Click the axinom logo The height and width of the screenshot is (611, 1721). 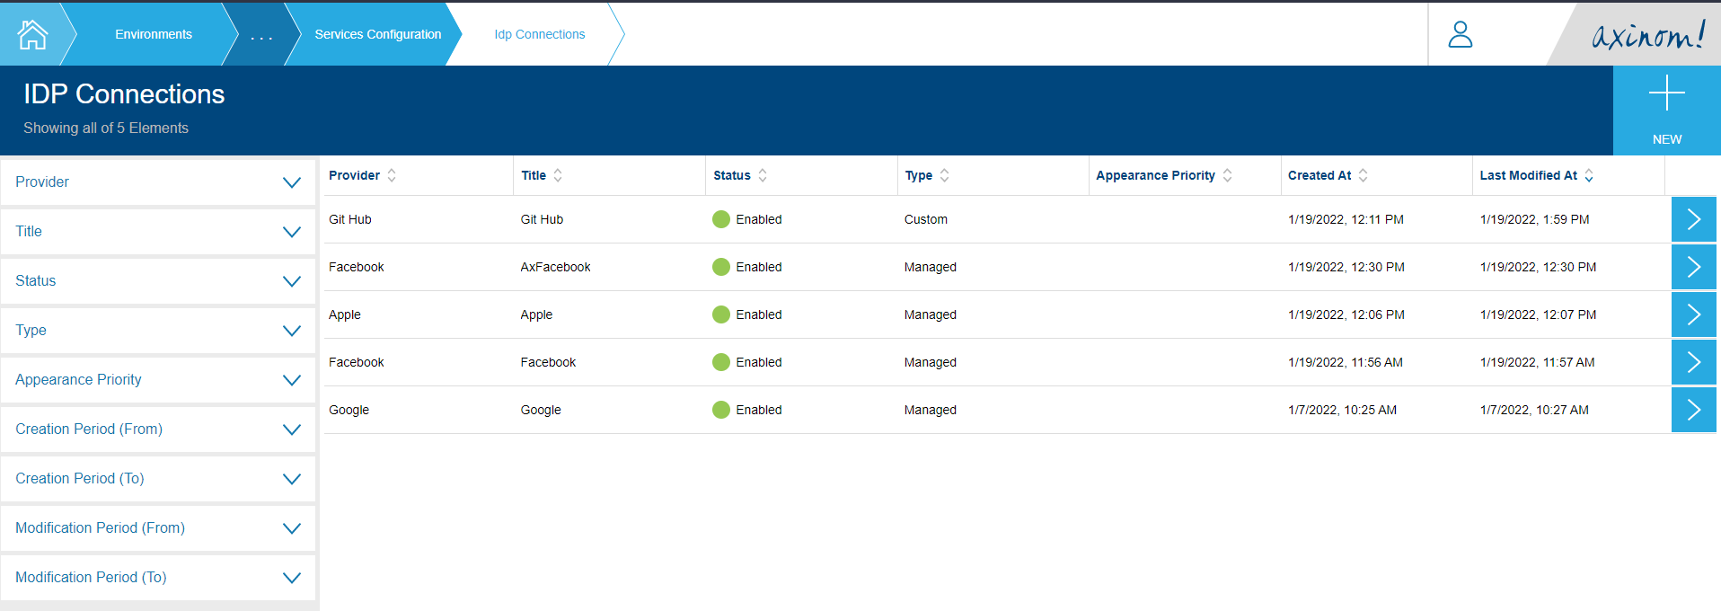point(1647,35)
